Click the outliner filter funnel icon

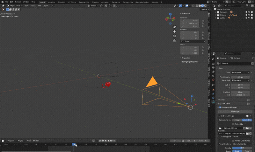248,6
